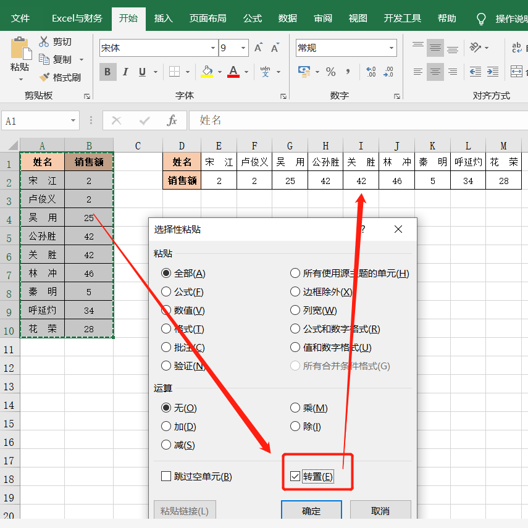Click the yellow fill color button
Viewport: 528px width, 528px height.
207,72
